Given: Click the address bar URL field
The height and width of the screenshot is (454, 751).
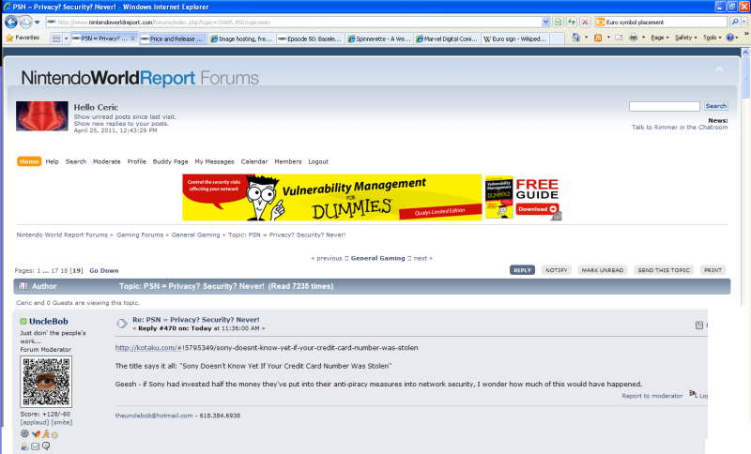Looking at the screenshot, I should tap(293, 22).
